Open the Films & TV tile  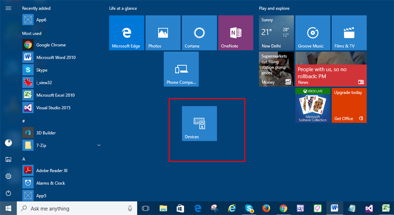pyautogui.click(x=349, y=33)
